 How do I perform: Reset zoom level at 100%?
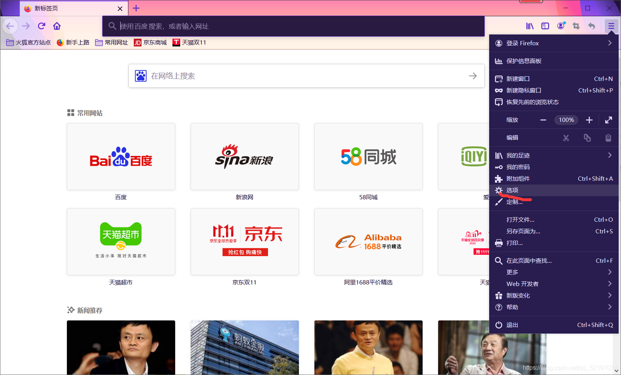(x=566, y=120)
